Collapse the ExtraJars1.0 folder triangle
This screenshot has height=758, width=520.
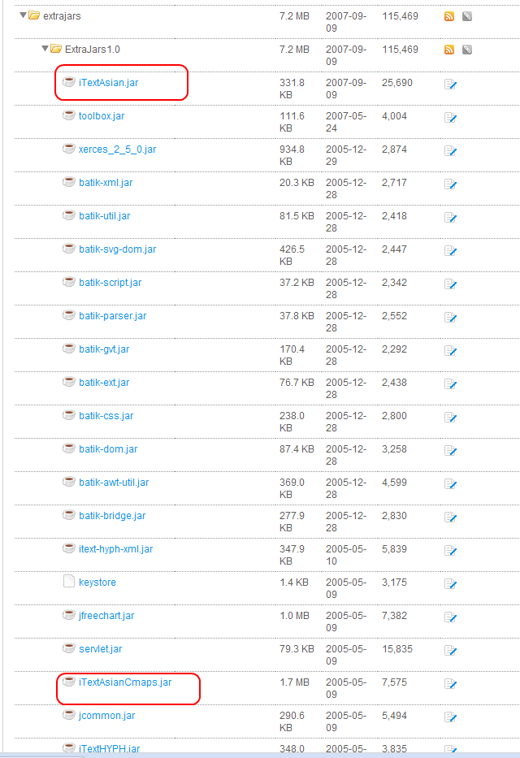tap(45, 49)
